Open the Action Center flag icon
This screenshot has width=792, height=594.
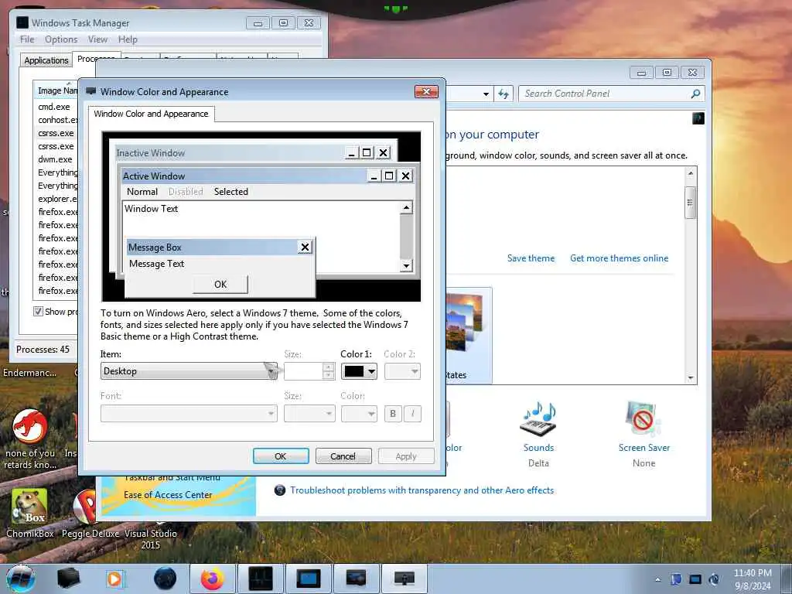(x=676, y=579)
